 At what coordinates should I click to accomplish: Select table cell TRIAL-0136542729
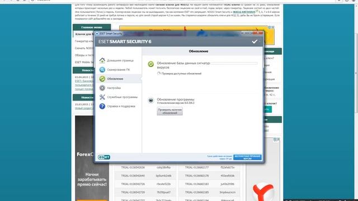(x=133, y=192)
